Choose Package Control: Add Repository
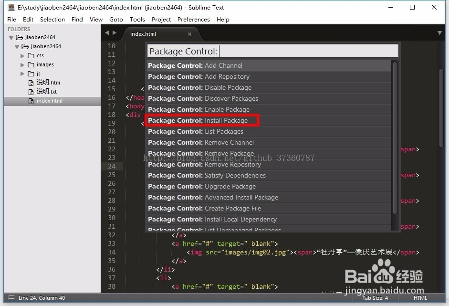Image resolution: width=449 pixels, height=306 pixels. [x=269, y=76]
